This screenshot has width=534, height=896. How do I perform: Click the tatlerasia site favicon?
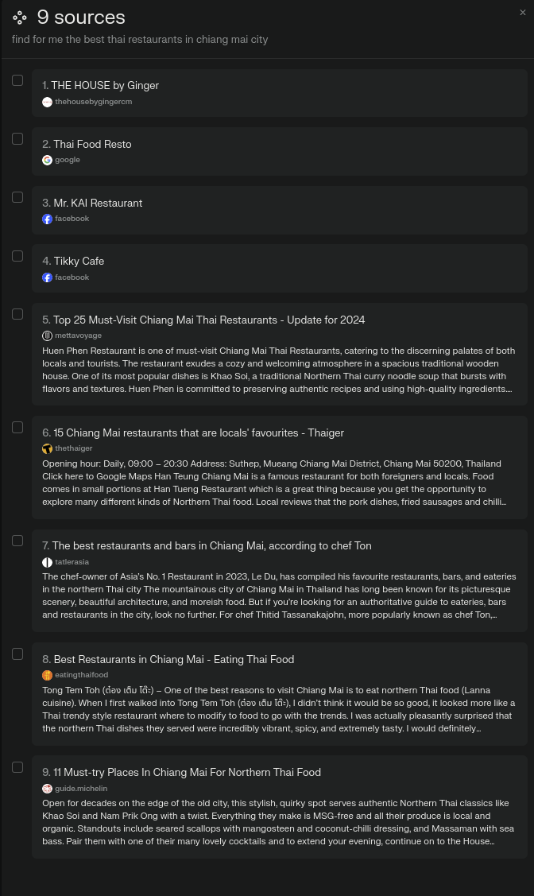pyautogui.click(x=48, y=562)
